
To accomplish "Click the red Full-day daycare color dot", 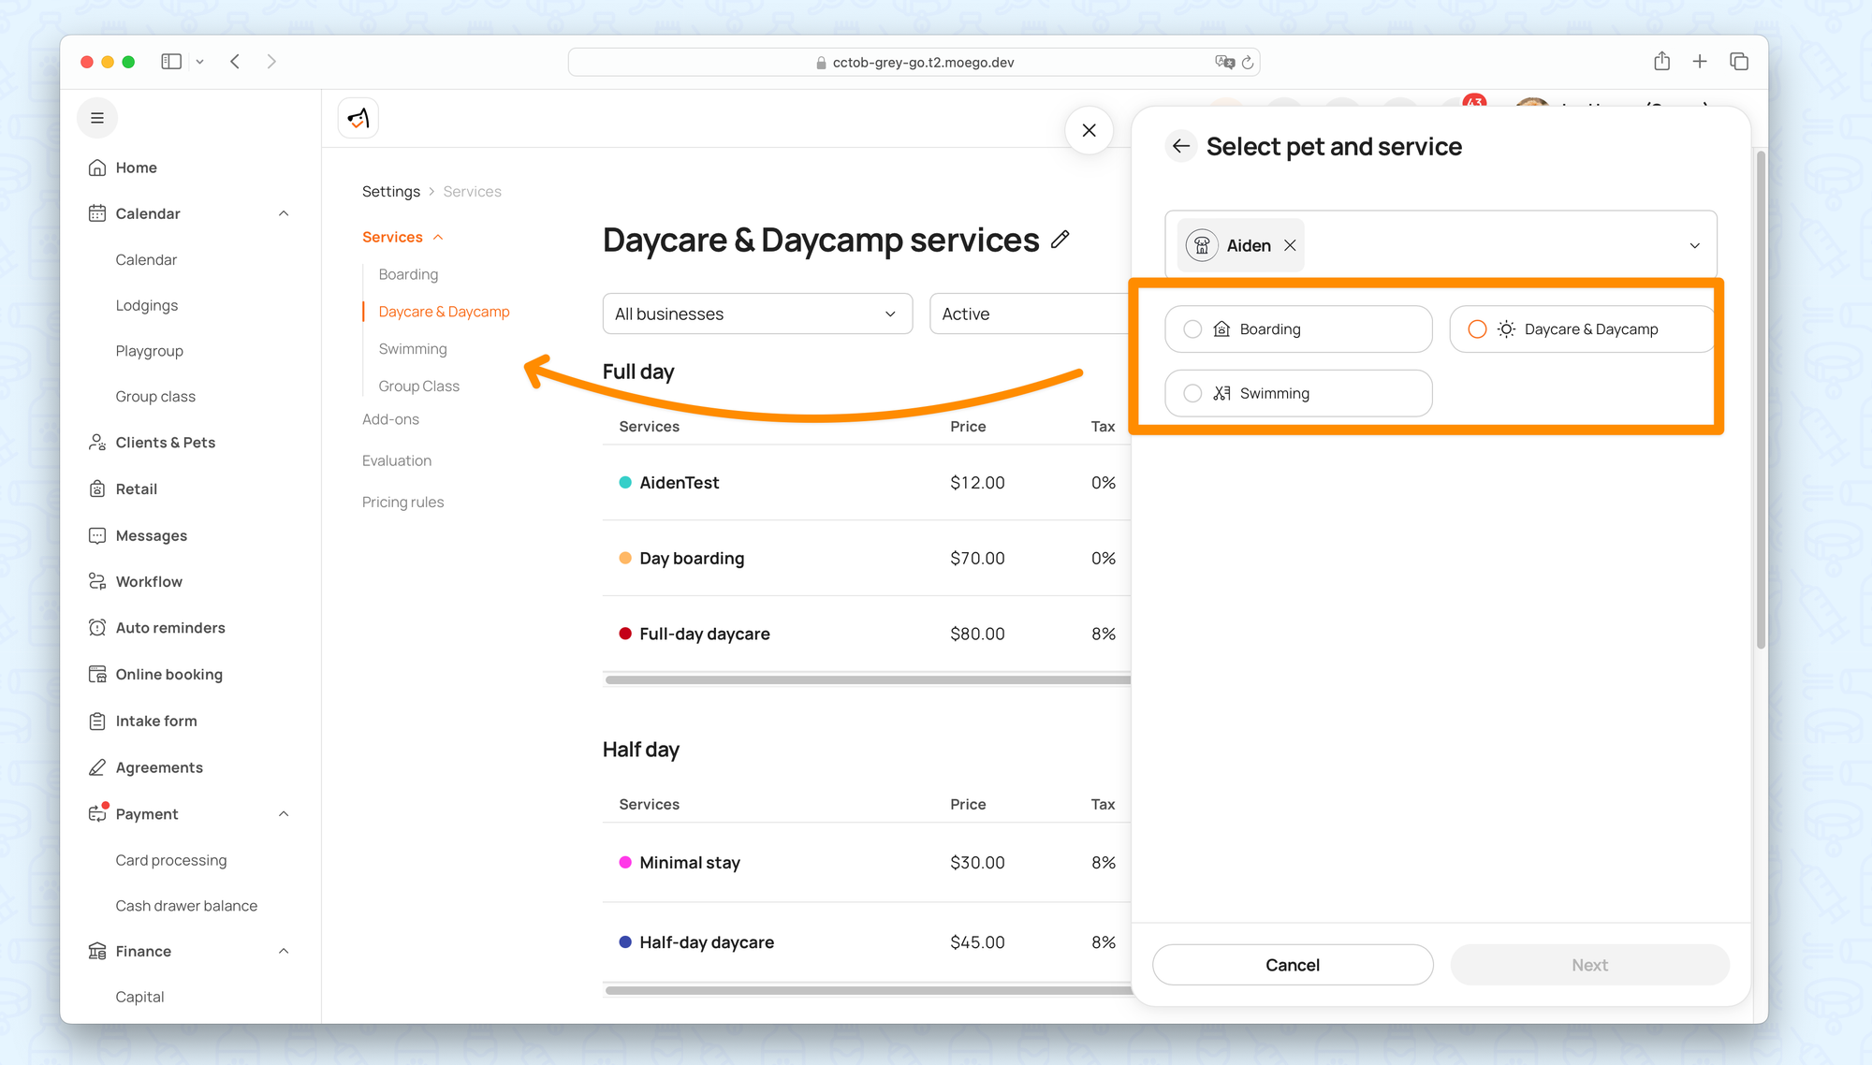I will coord(625,634).
